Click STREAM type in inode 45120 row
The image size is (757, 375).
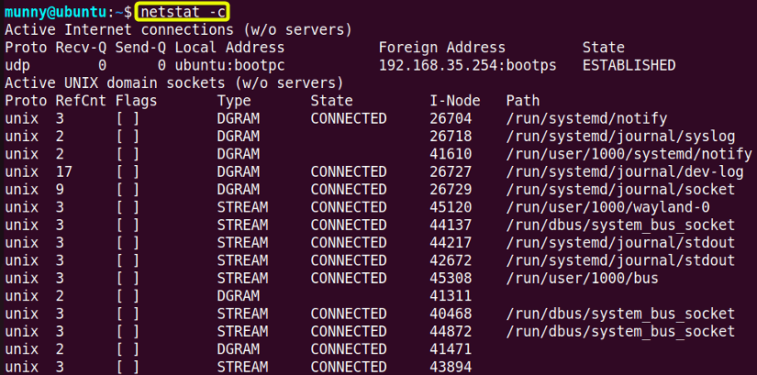242,207
